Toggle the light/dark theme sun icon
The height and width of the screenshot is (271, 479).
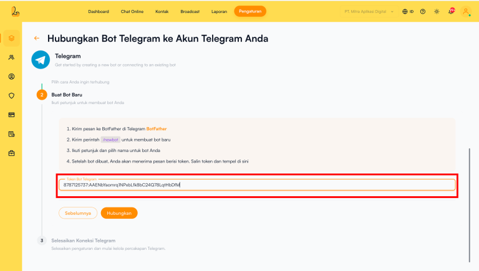(x=437, y=11)
